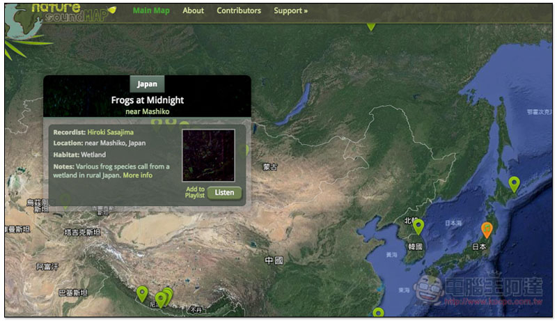Click the Frogs at Midnight title
This screenshot has height=321, width=557.
coord(148,100)
